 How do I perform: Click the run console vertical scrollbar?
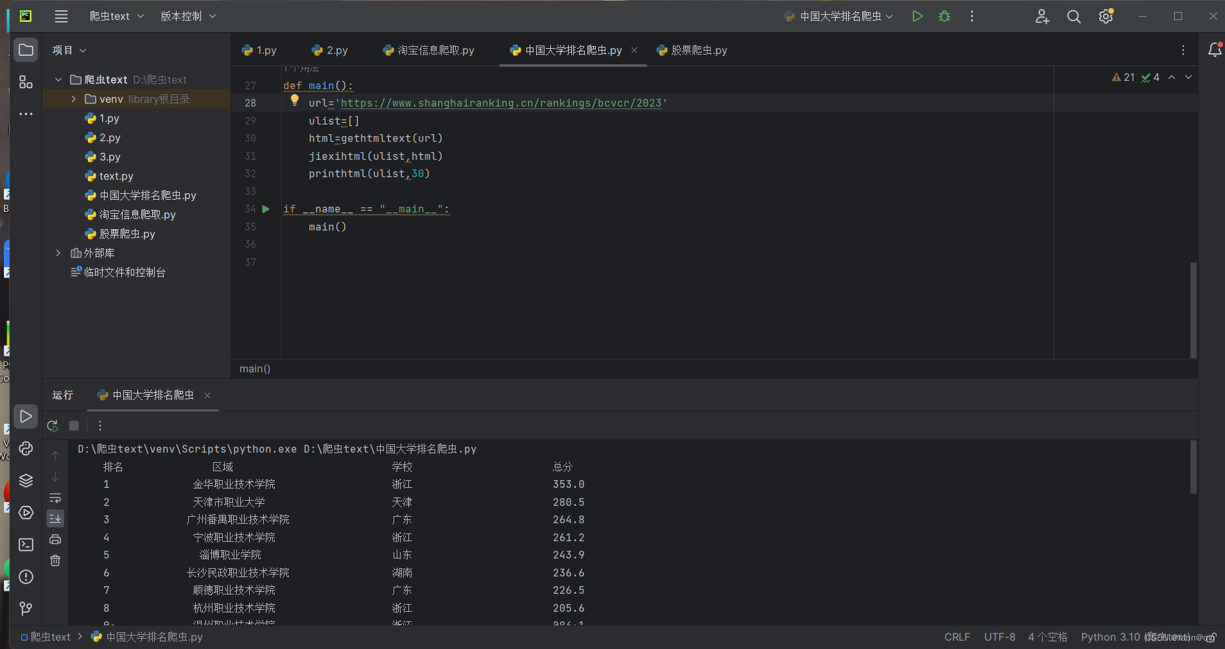(x=1193, y=467)
